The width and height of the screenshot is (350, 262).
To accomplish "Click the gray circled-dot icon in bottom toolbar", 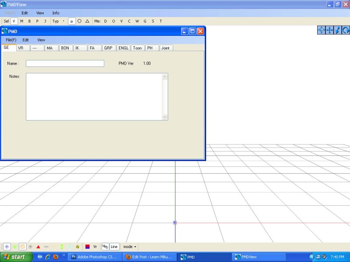I will pos(31,247).
